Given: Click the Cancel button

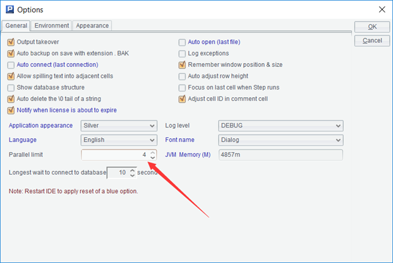Looking at the screenshot, I should coord(372,40).
